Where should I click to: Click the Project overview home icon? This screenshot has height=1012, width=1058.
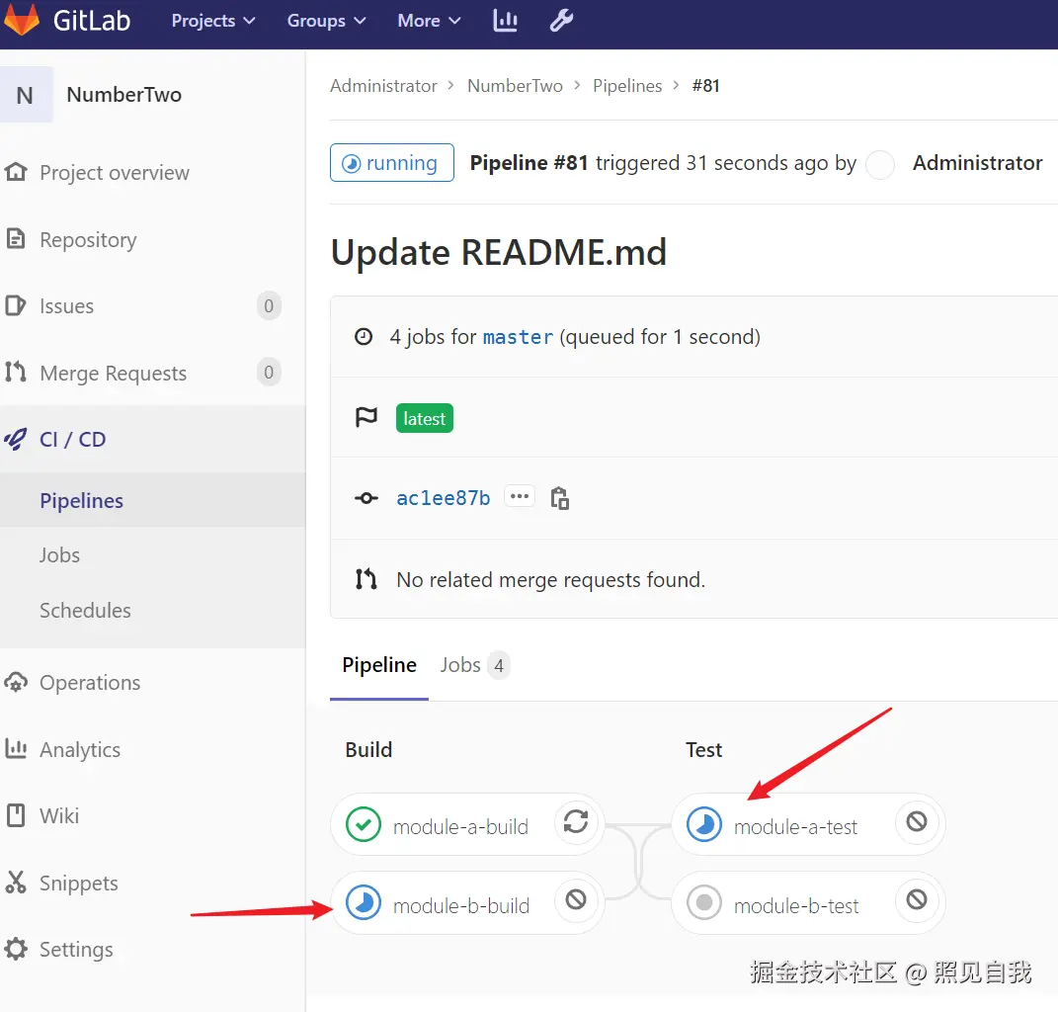[16, 172]
